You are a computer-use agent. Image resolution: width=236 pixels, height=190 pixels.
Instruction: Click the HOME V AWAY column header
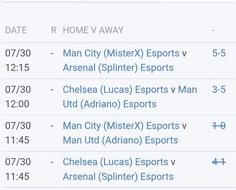[x=93, y=30]
